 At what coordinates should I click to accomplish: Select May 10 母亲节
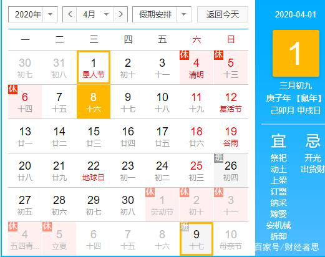[x=231, y=239]
